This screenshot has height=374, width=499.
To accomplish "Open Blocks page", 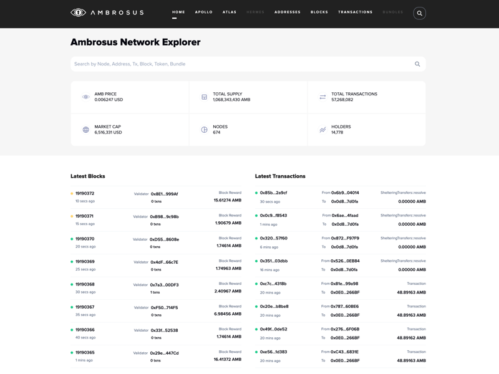I will click(319, 12).
